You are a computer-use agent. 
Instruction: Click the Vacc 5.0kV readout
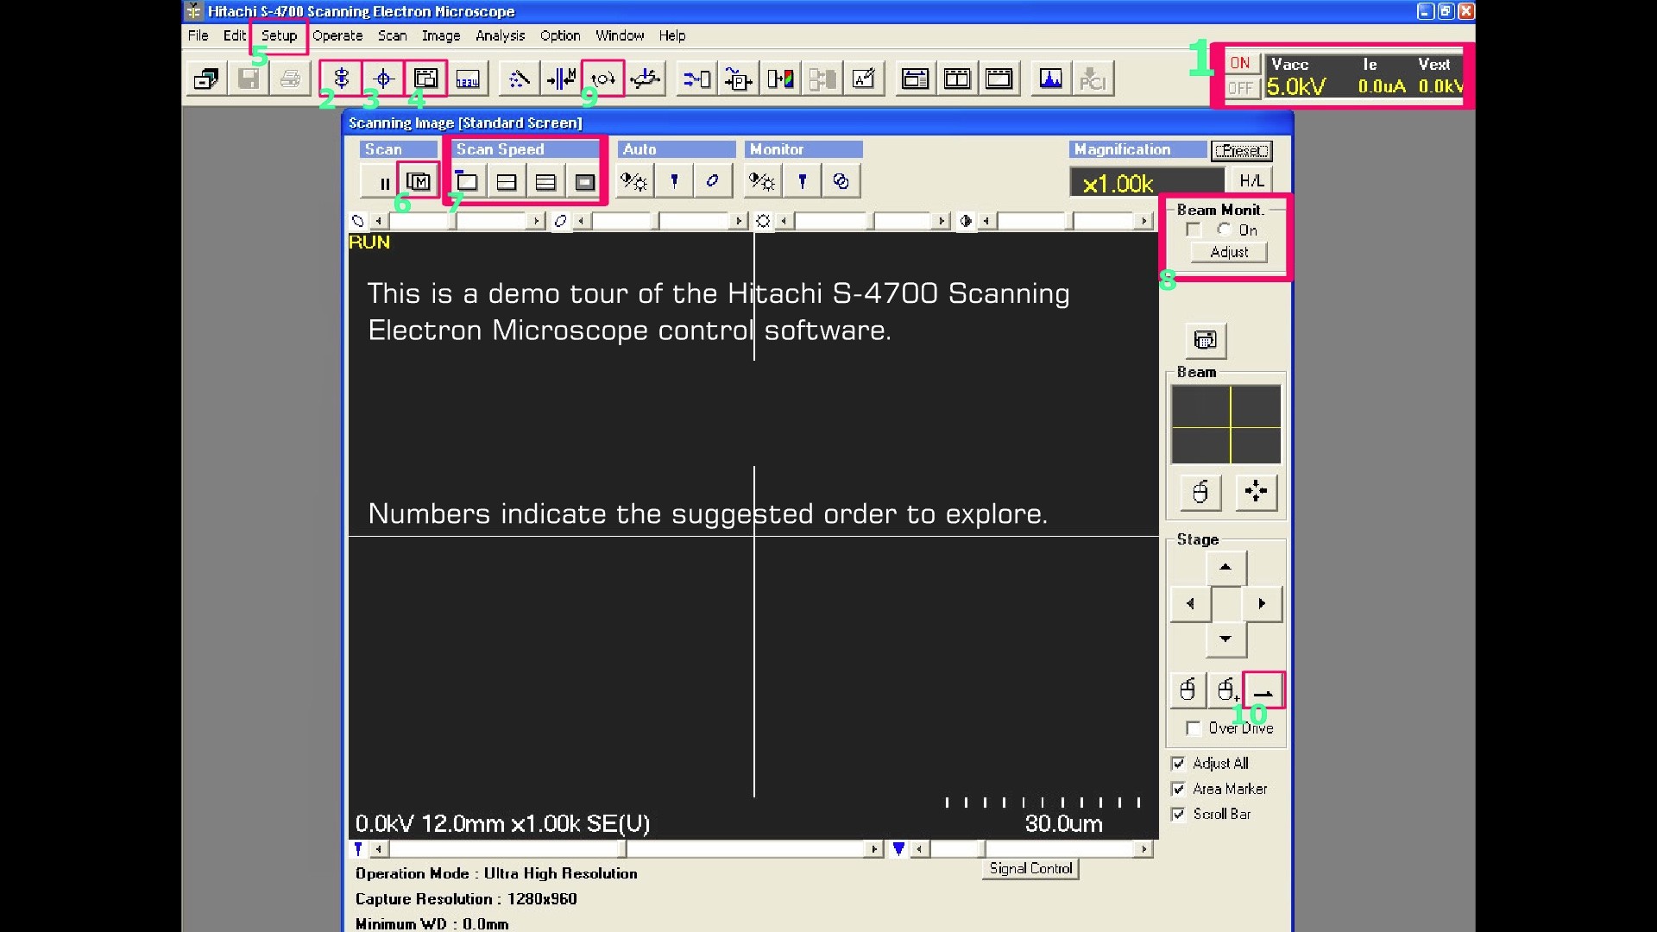(1296, 87)
